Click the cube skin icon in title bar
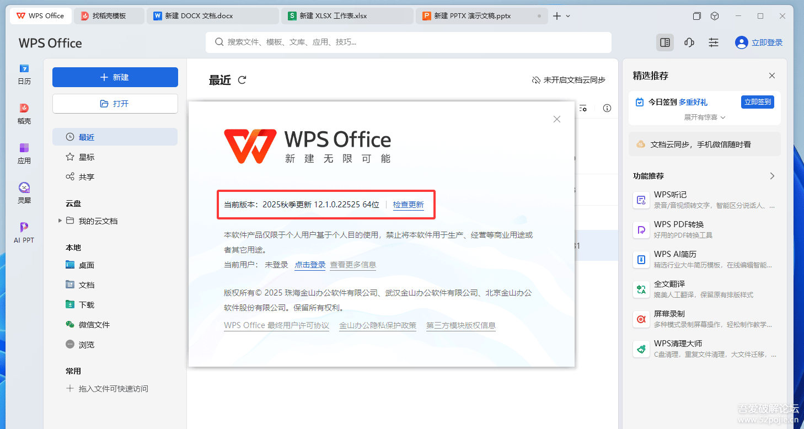The height and width of the screenshot is (429, 804). (715, 16)
